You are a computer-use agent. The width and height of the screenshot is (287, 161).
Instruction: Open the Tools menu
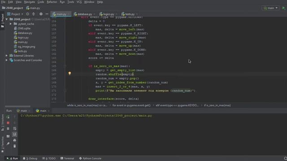point(71,2)
